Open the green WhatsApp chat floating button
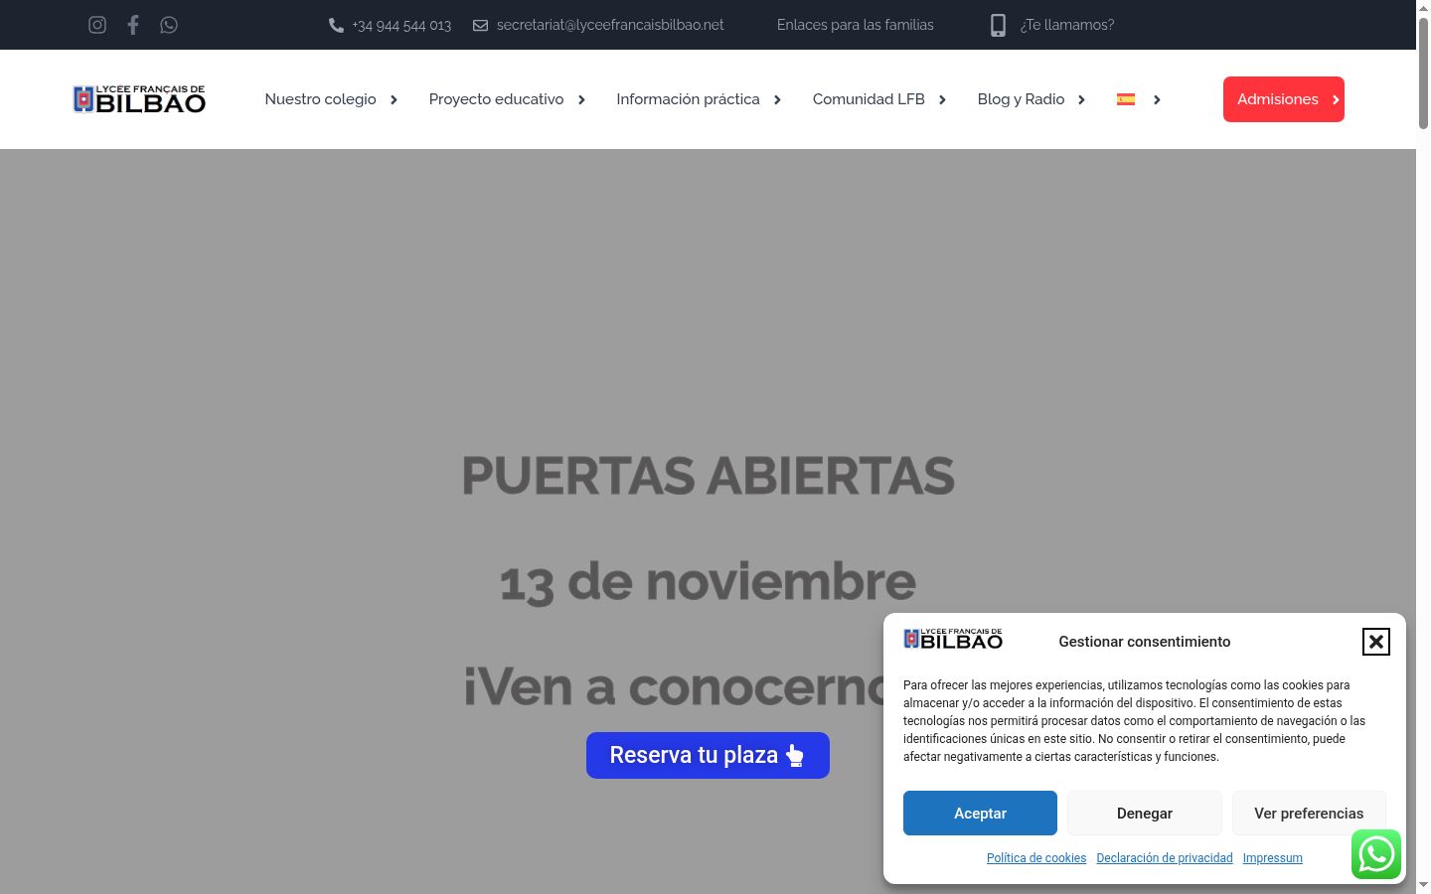The width and height of the screenshot is (1431, 894). 1376,854
